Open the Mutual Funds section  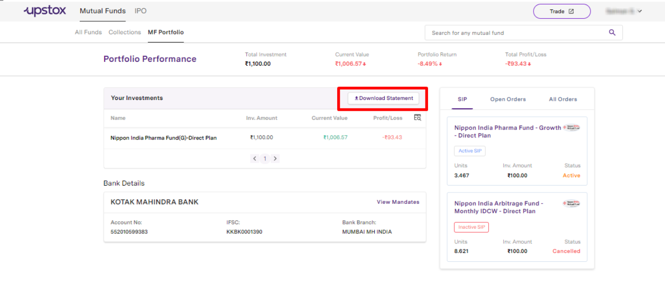(x=103, y=11)
